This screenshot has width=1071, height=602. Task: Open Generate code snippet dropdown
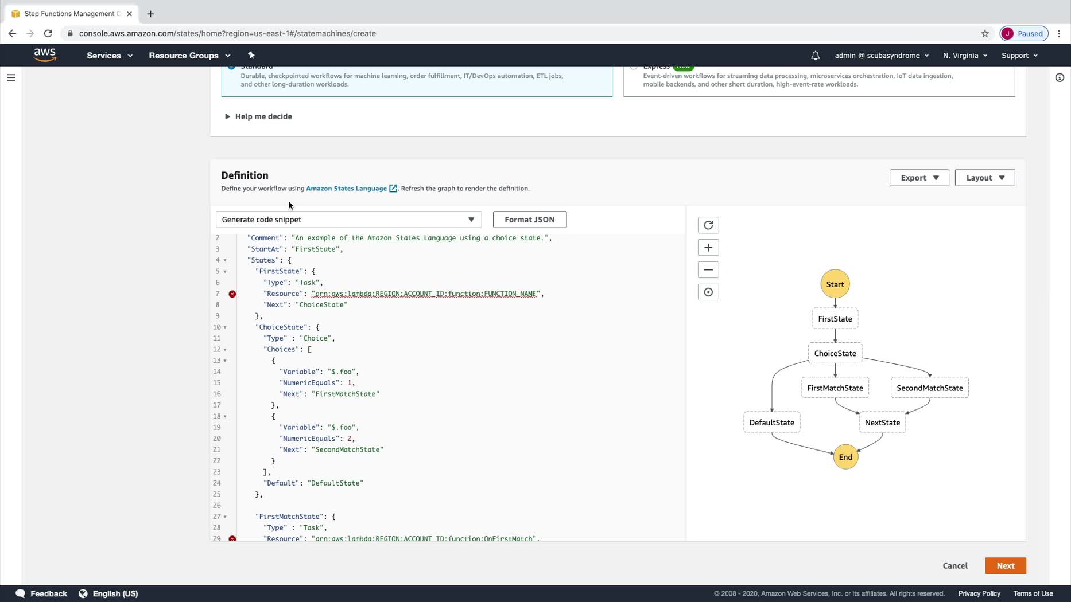tap(348, 220)
